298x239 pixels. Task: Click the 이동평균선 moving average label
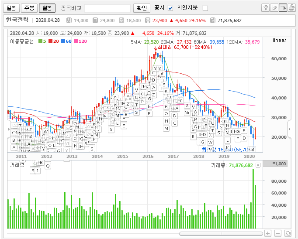pyautogui.click(x=22, y=41)
